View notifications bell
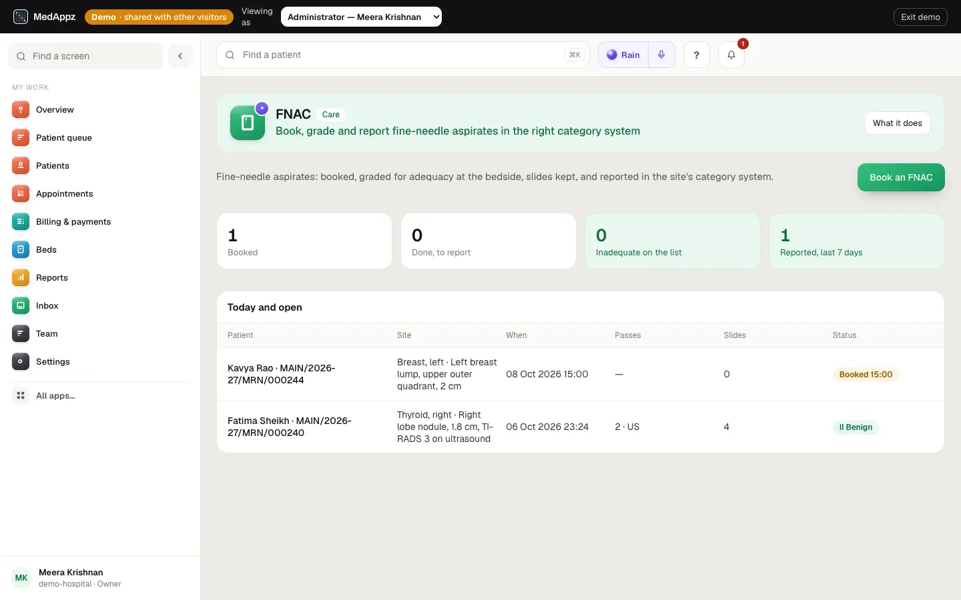Image resolution: width=961 pixels, height=600 pixels. point(731,55)
